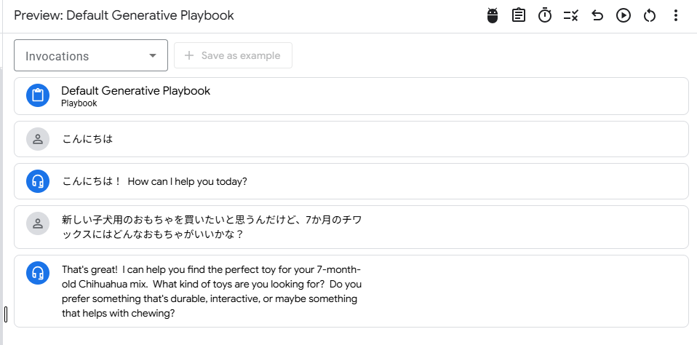Screen dimensions: 697x345
Task: Undo the last conversation turn
Action: pyautogui.click(x=597, y=15)
